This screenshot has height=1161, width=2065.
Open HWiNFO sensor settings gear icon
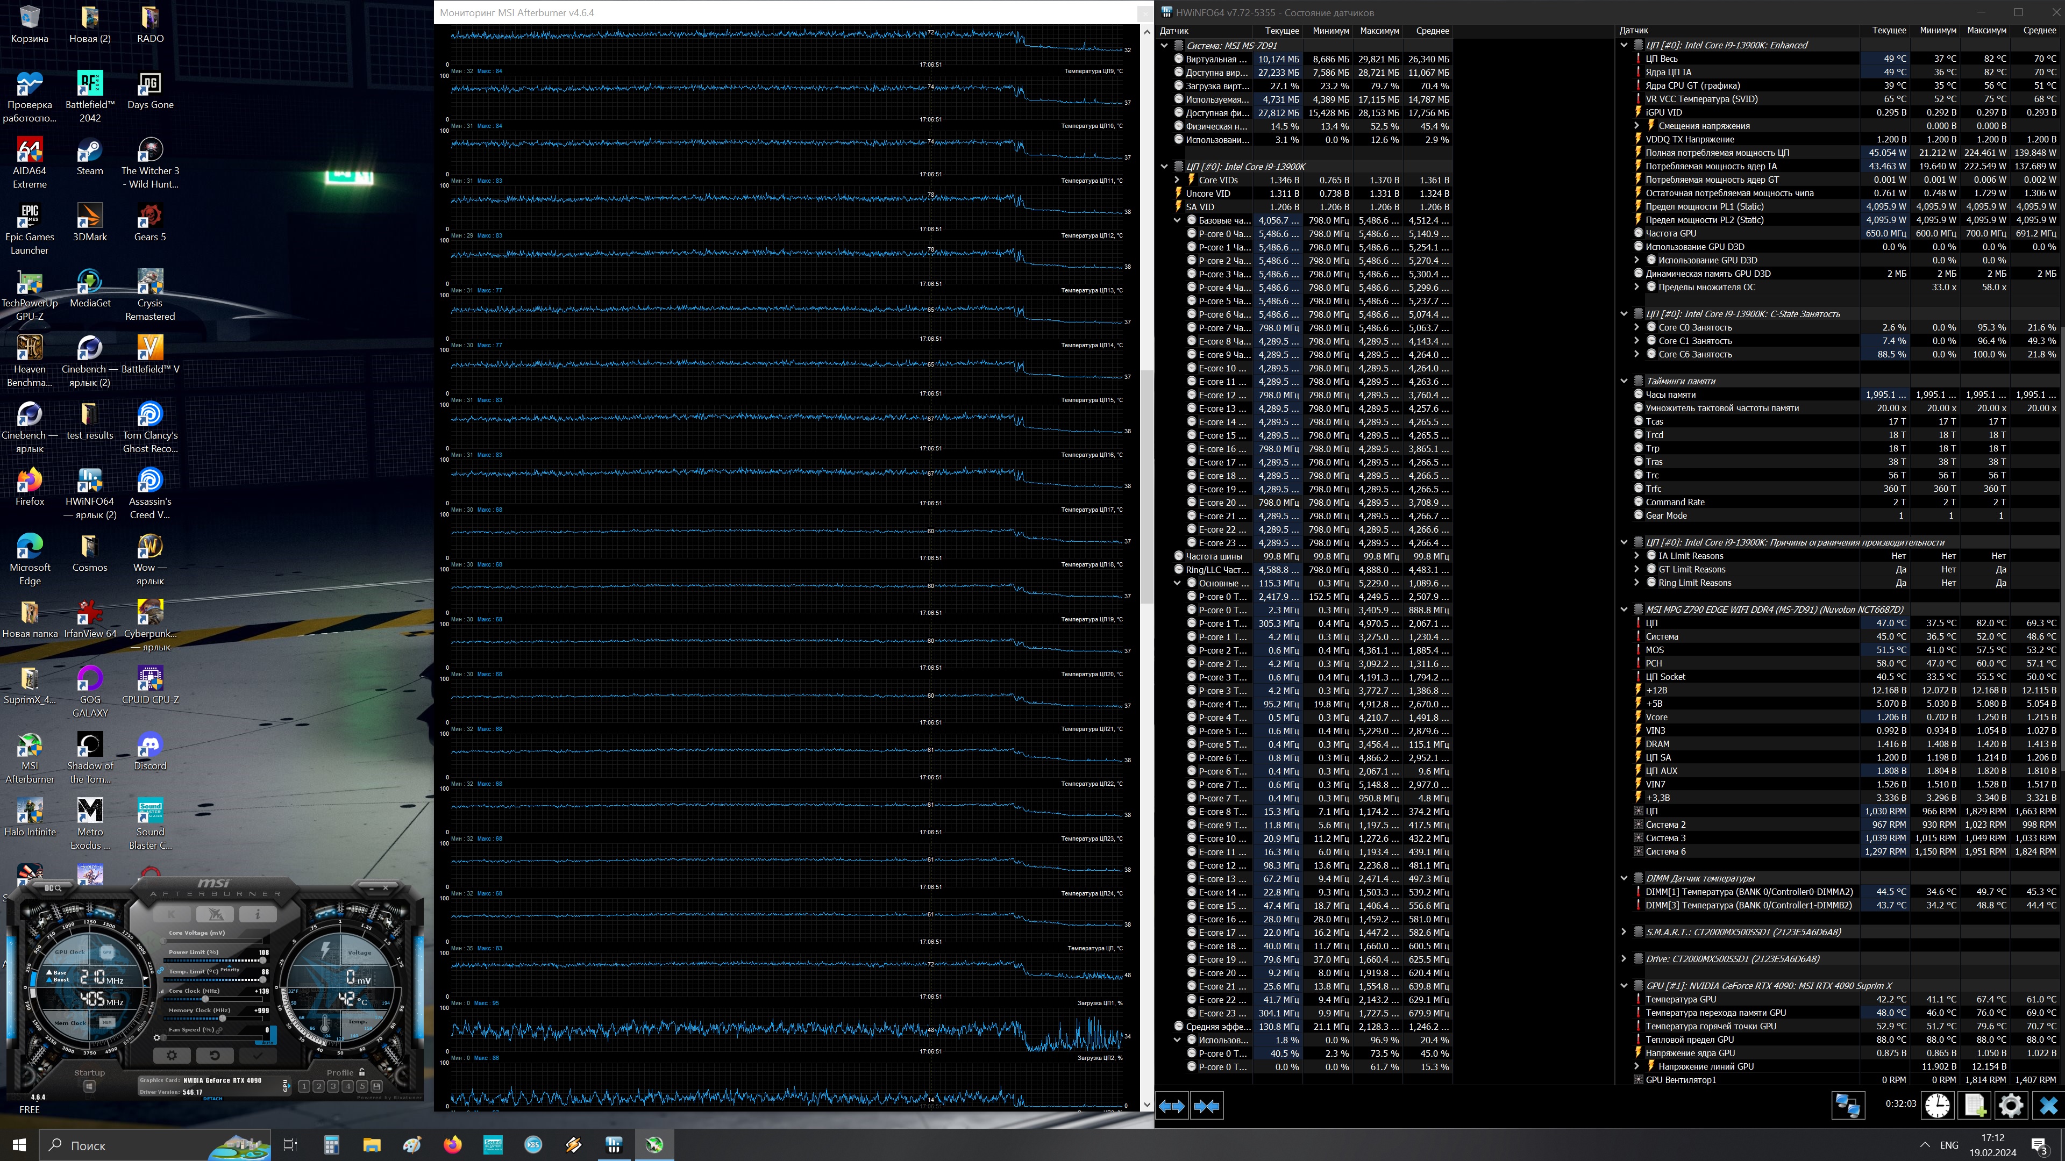[x=2011, y=1106]
